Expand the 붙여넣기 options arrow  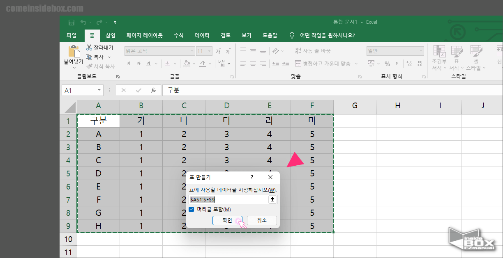coord(74,68)
